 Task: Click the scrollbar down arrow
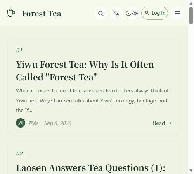[x=191, y=171]
